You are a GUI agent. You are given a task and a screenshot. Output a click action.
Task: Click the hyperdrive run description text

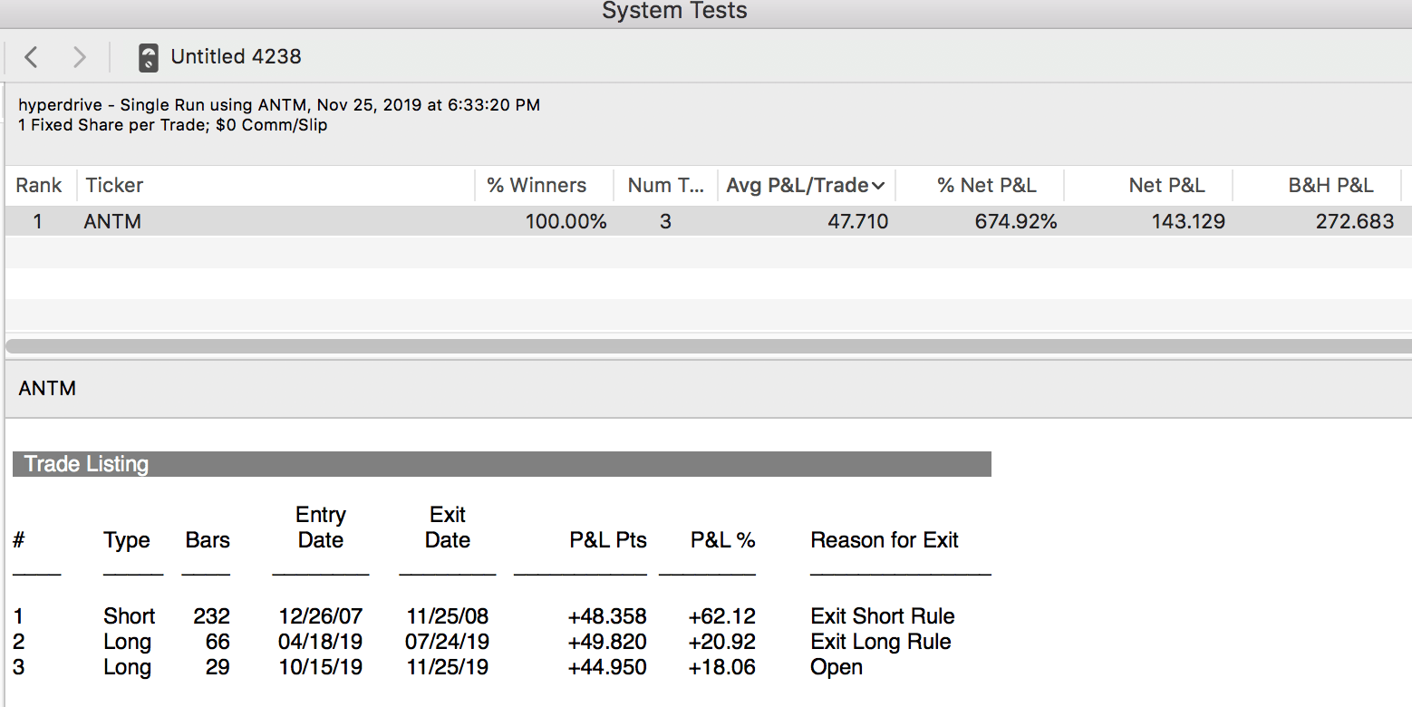[x=279, y=105]
